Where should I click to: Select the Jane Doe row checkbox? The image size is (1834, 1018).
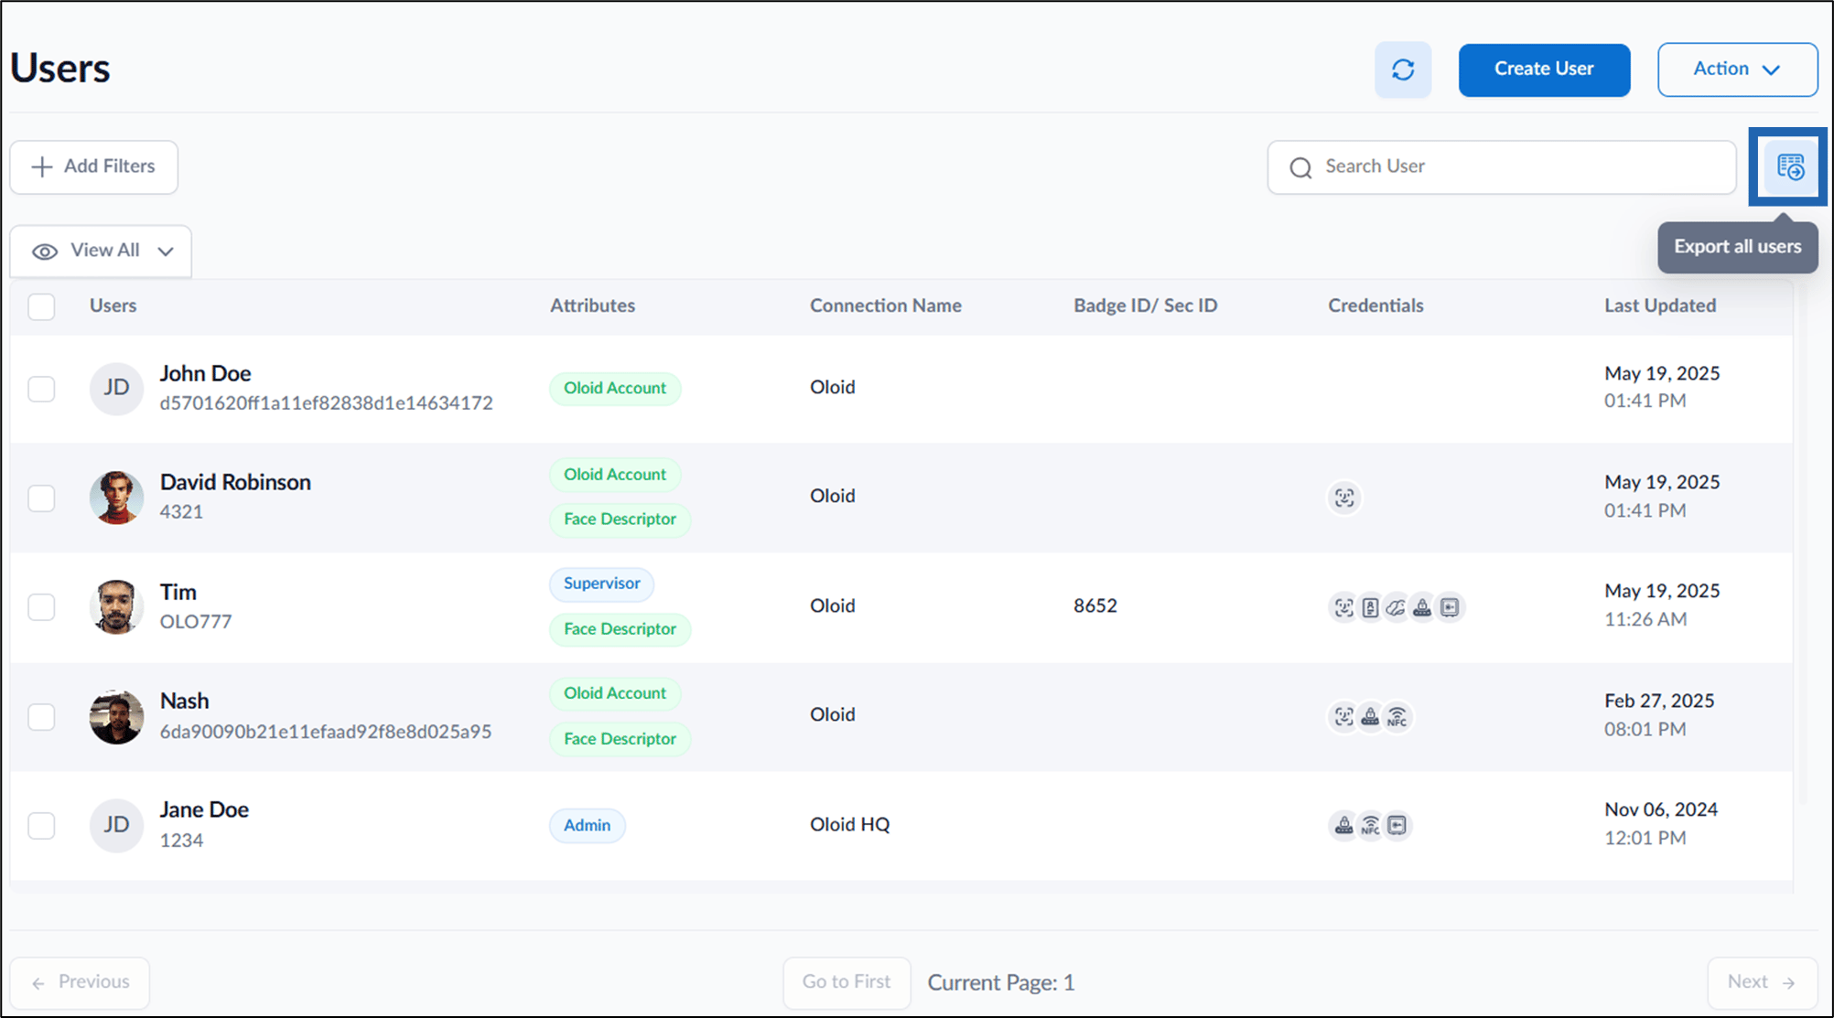[41, 825]
